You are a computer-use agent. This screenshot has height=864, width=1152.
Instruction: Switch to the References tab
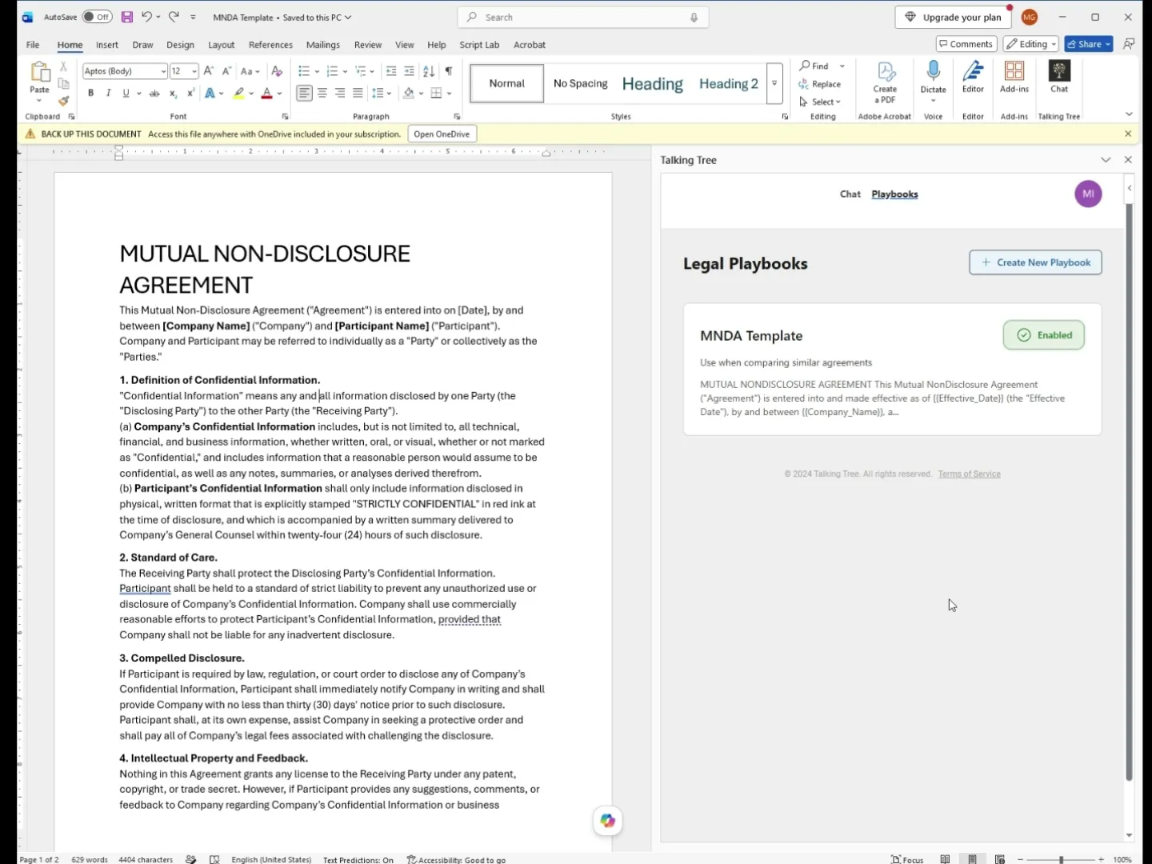[270, 45]
